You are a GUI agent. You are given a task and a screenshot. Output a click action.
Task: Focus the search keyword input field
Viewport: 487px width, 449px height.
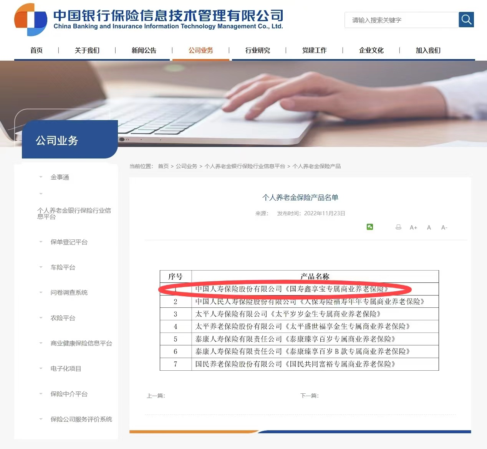[x=401, y=20]
